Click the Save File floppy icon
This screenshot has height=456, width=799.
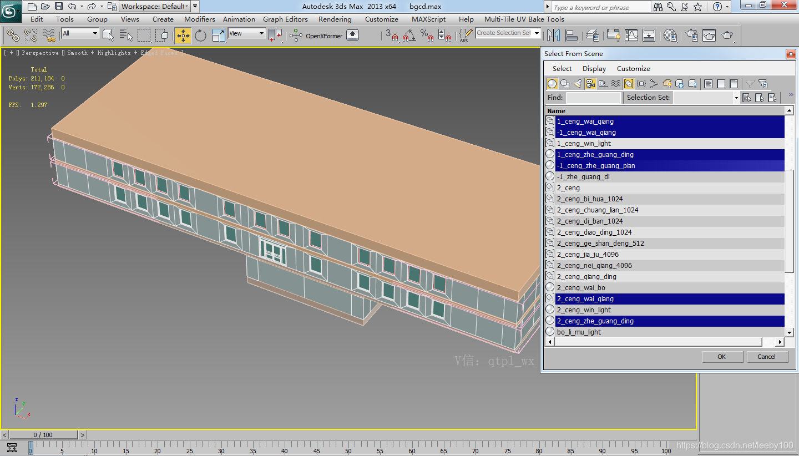(58, 7)
